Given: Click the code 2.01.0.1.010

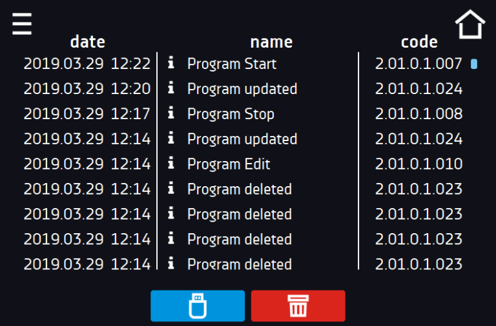Looking at the screenshot, I should click(418, 164).
